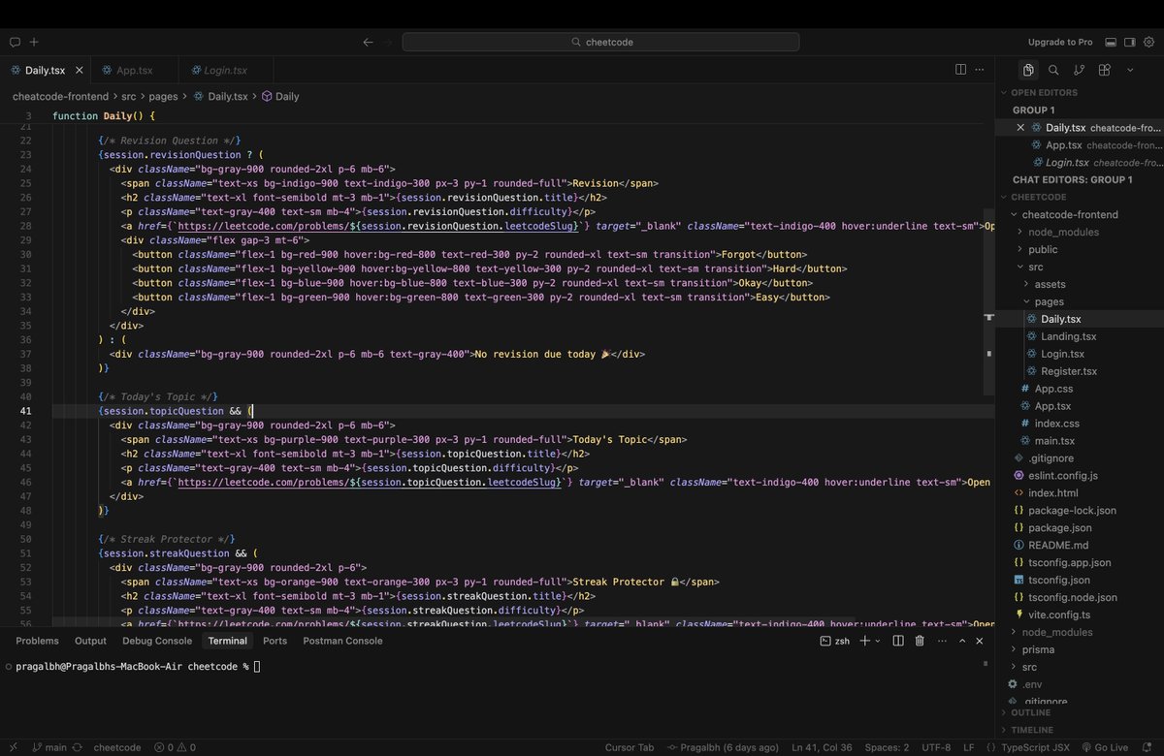Switch to the Daily.tsx editor tab
This screenshot has height=756, width=1164.
tap(45, 70)
